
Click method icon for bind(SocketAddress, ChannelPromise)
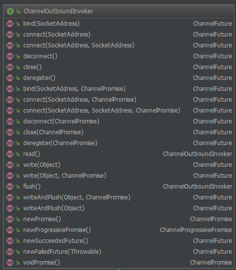[x=10, y=89]
